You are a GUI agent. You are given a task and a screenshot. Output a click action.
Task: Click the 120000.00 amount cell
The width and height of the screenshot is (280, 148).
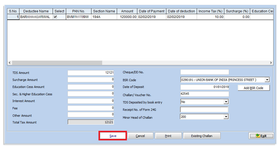point(127,17)
